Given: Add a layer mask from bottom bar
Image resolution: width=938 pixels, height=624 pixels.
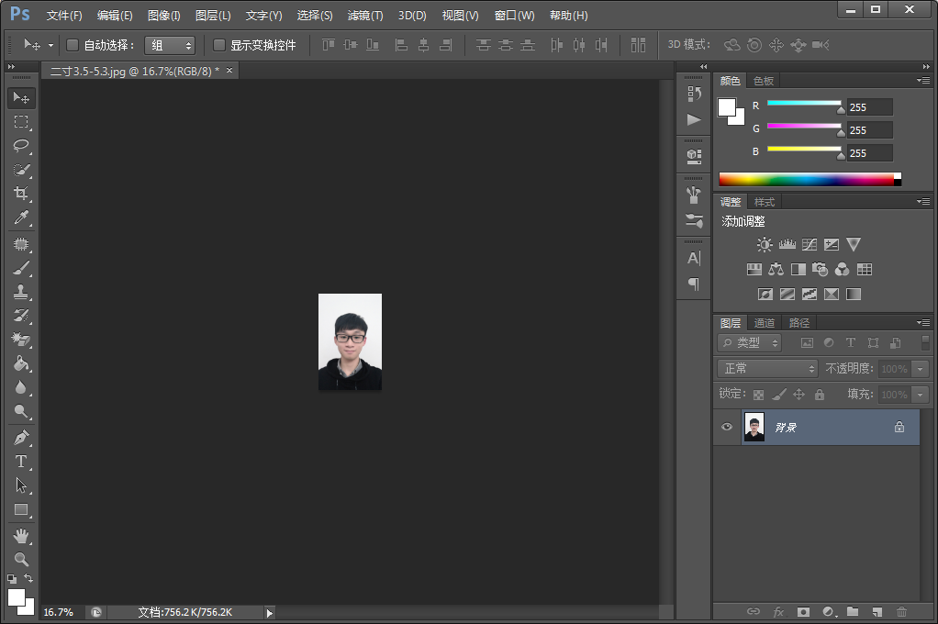Looking at the screenshot, I should (803, 611).
